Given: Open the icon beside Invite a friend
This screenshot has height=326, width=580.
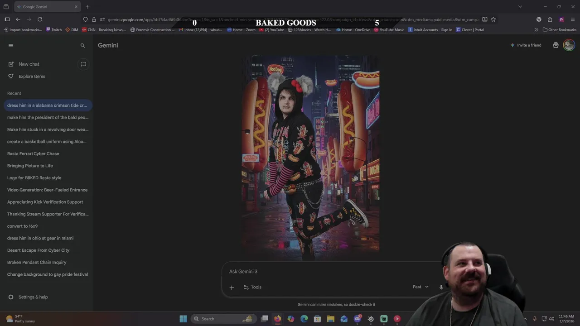Looking at the screenshot, I should tap(556, 45).
